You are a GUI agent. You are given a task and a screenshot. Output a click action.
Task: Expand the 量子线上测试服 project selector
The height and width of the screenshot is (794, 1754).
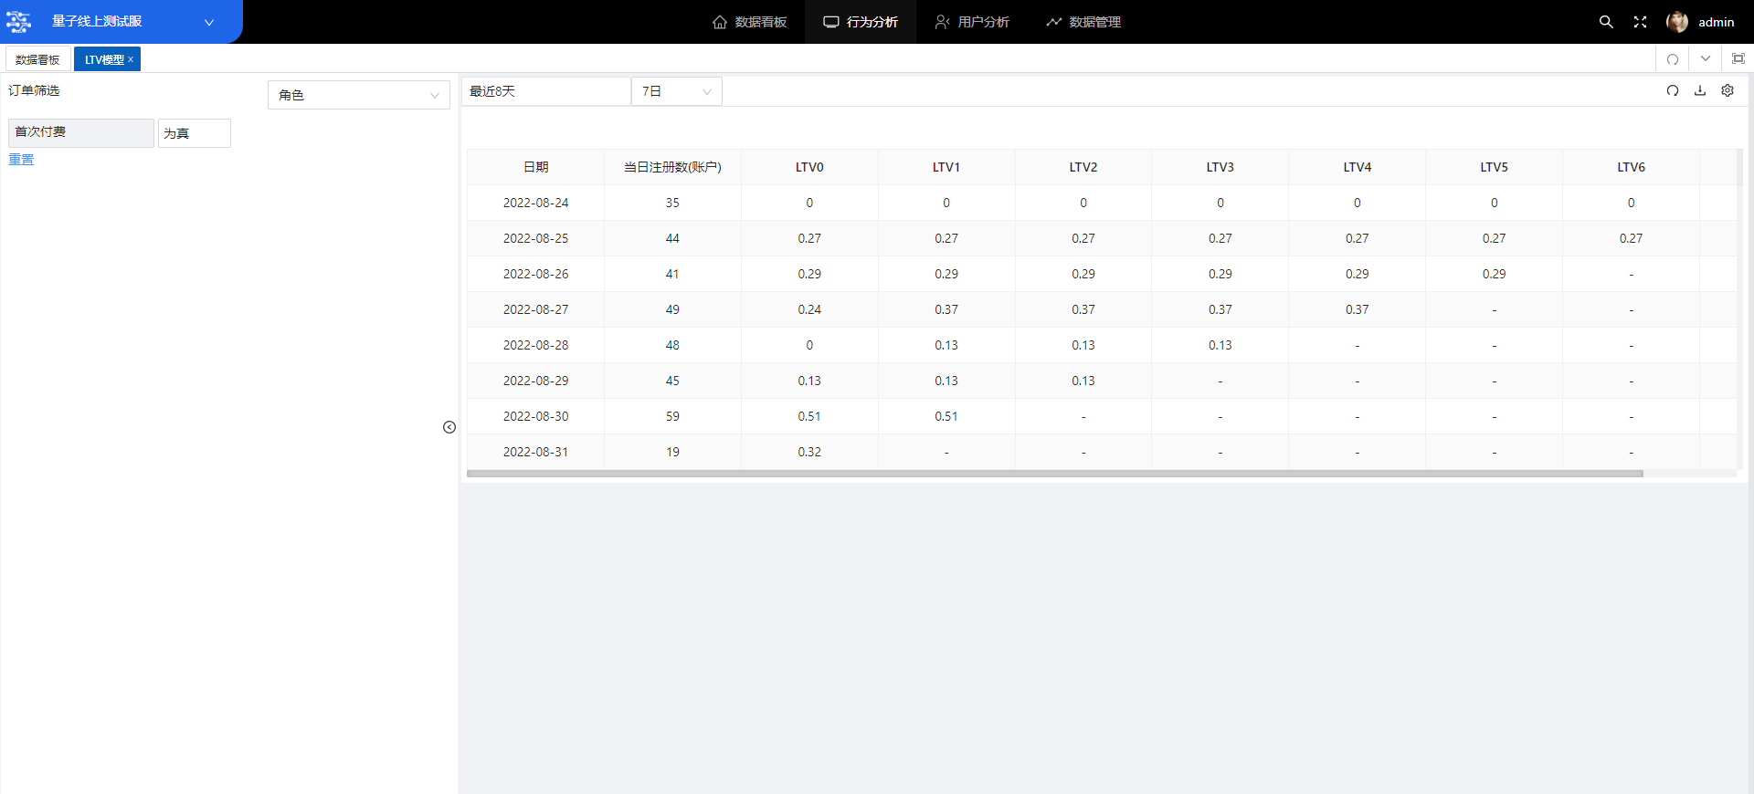tap(209, 22)
